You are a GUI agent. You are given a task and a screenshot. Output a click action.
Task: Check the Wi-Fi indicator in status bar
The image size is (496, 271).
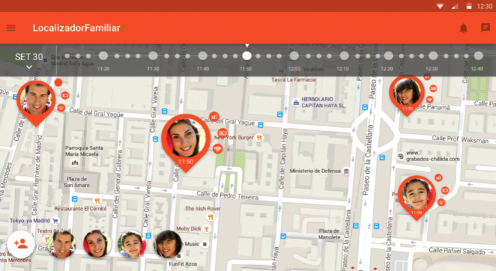click(x=440, y=6)
